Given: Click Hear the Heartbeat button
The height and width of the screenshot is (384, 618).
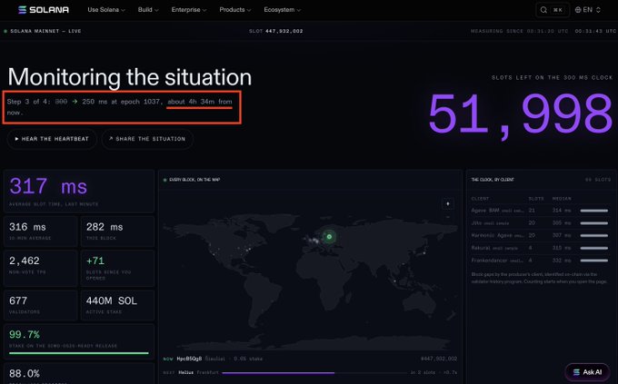Looking at the screenshot, I should click(x=52, y=139).
